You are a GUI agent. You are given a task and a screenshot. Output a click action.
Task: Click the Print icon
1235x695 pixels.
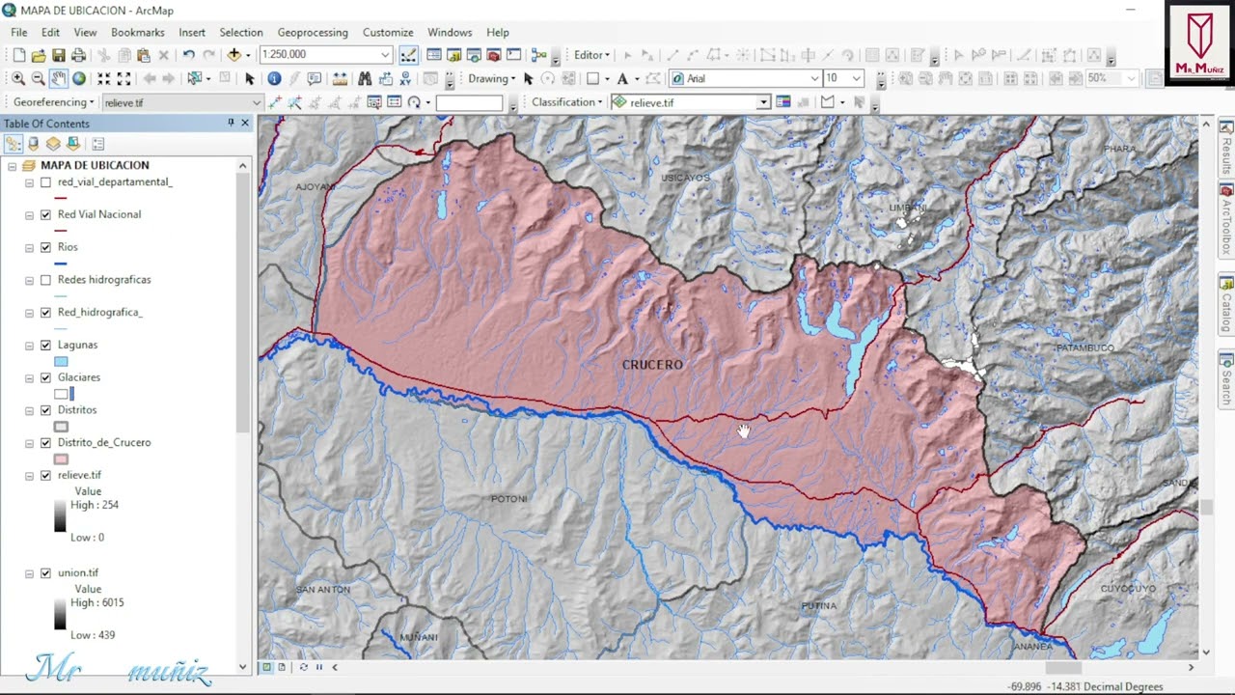79,55
